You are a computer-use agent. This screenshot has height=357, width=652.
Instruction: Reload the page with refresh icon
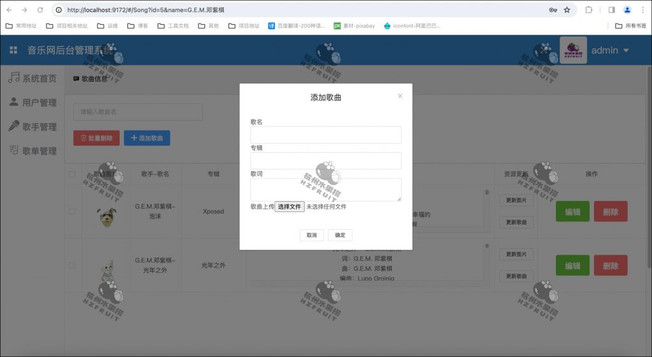(x=40, y=10)
